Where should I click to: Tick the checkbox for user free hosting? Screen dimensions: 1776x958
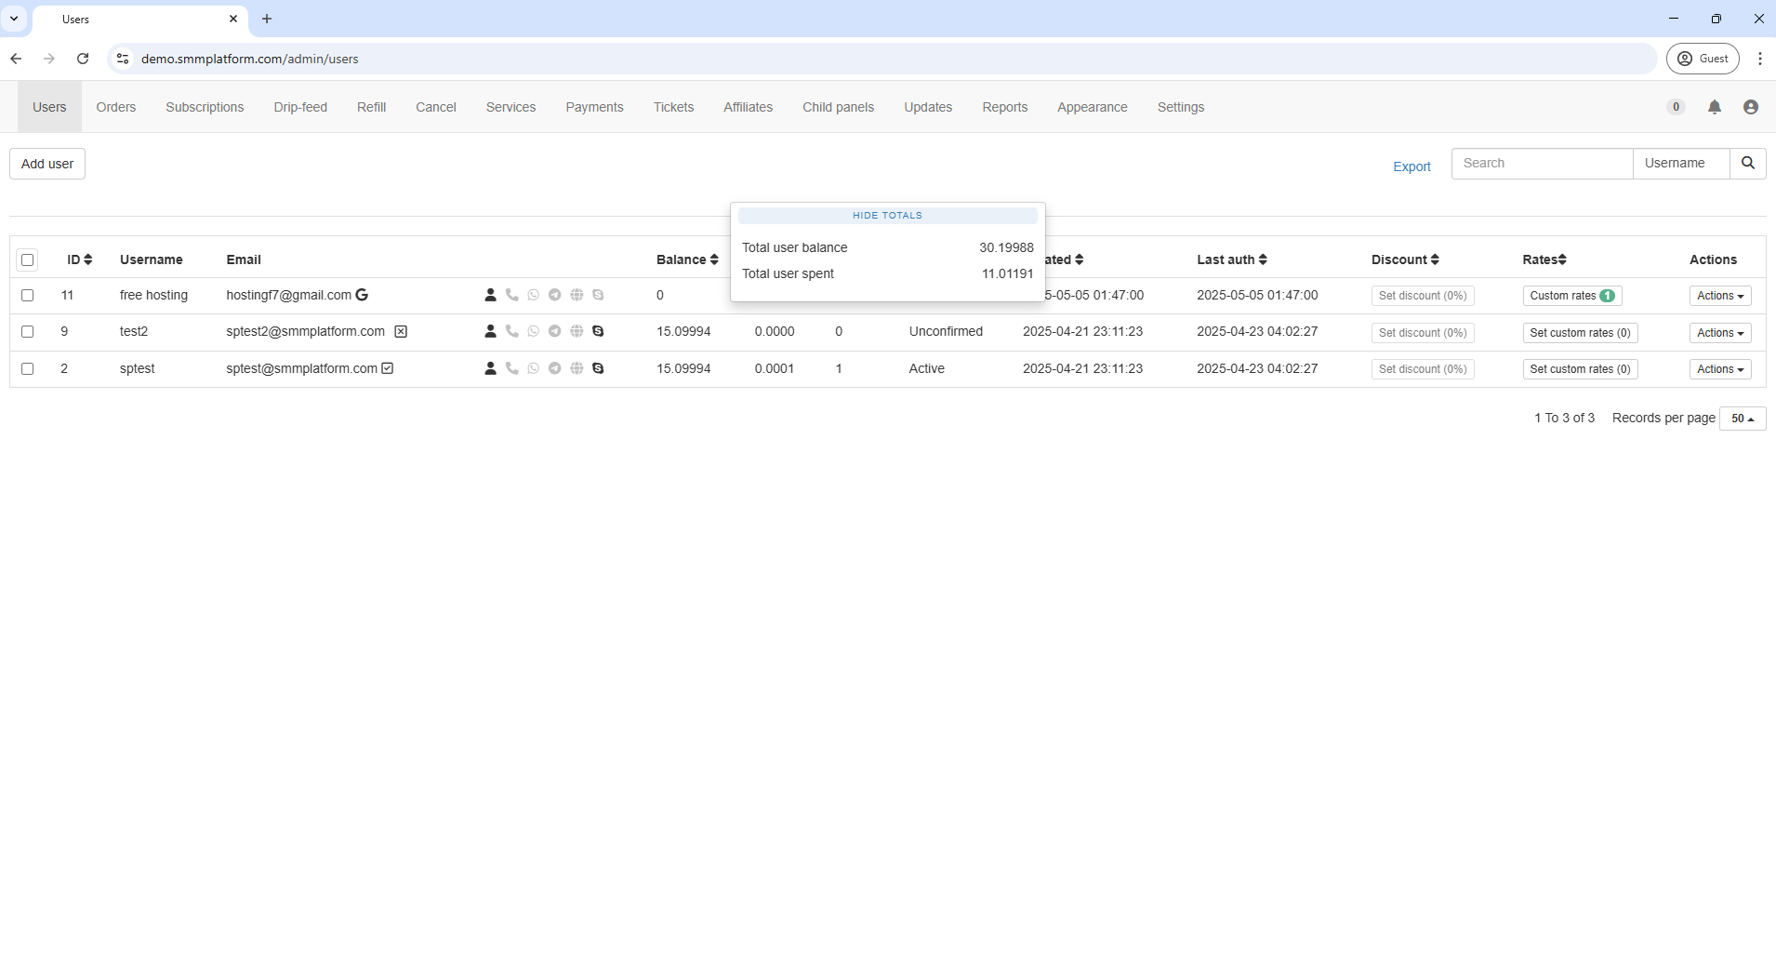coord(28,296)
